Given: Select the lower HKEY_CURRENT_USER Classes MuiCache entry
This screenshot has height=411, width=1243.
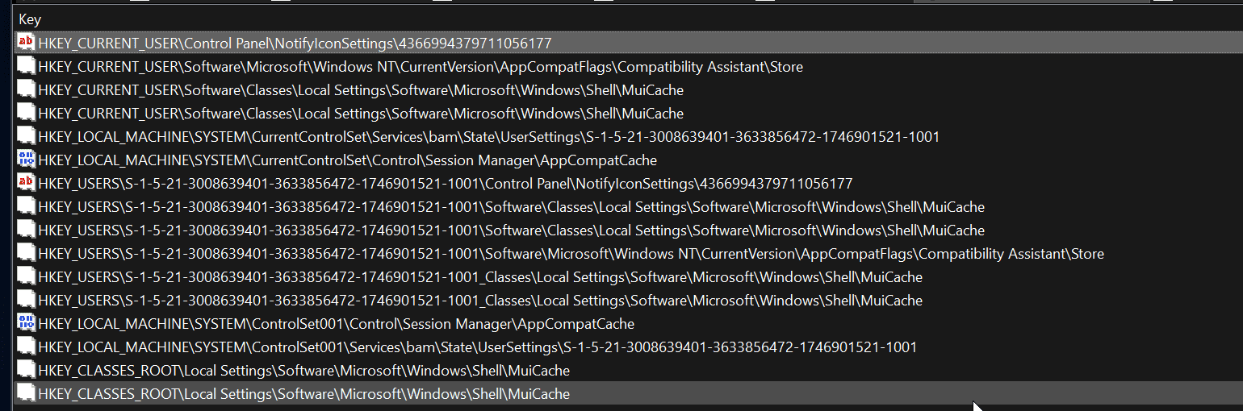Looking at the screenshot, I should [361, 113].
